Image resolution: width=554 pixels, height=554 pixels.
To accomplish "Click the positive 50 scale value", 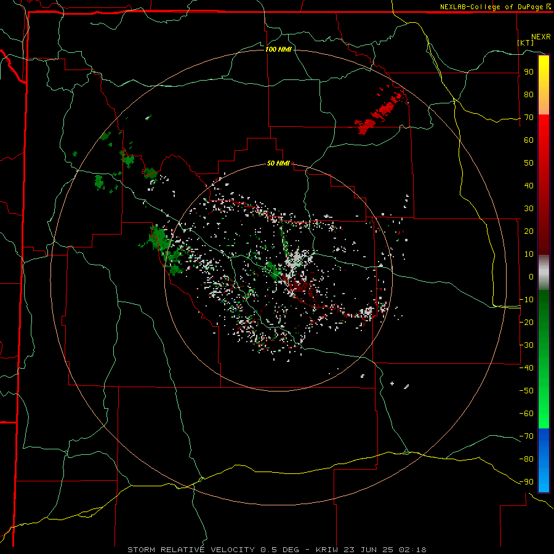I will (529, 163).
